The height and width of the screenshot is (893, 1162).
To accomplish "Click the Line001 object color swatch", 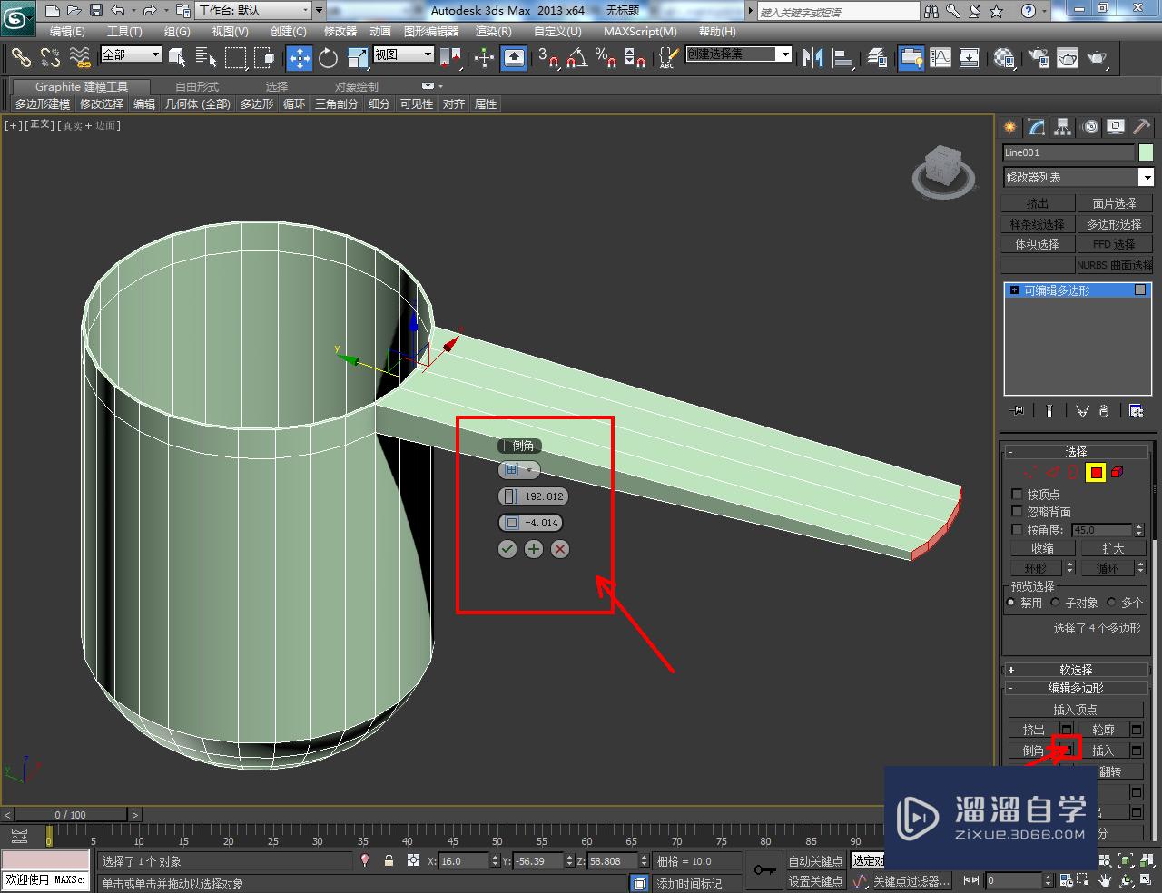I will click(1147, 152).
